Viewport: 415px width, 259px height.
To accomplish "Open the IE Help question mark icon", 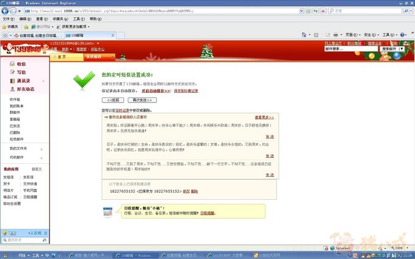I will [402, 35].
